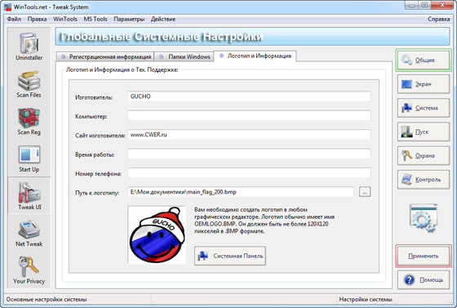This screenshot has height=308, width=457.
Task: Open the Start Up manager
Action: 29,158
